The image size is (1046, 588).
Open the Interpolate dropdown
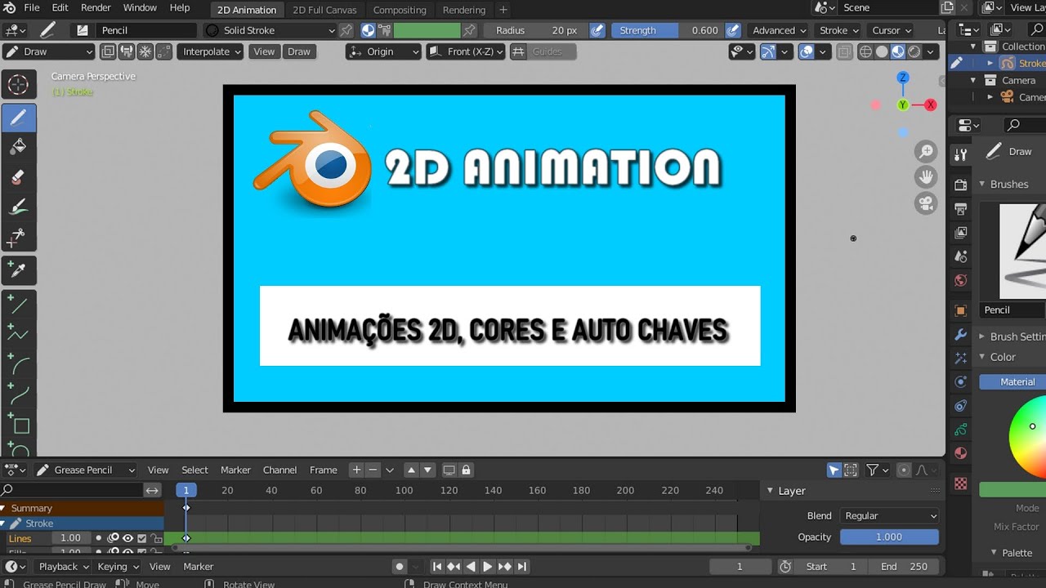click(x=211, y=51)
